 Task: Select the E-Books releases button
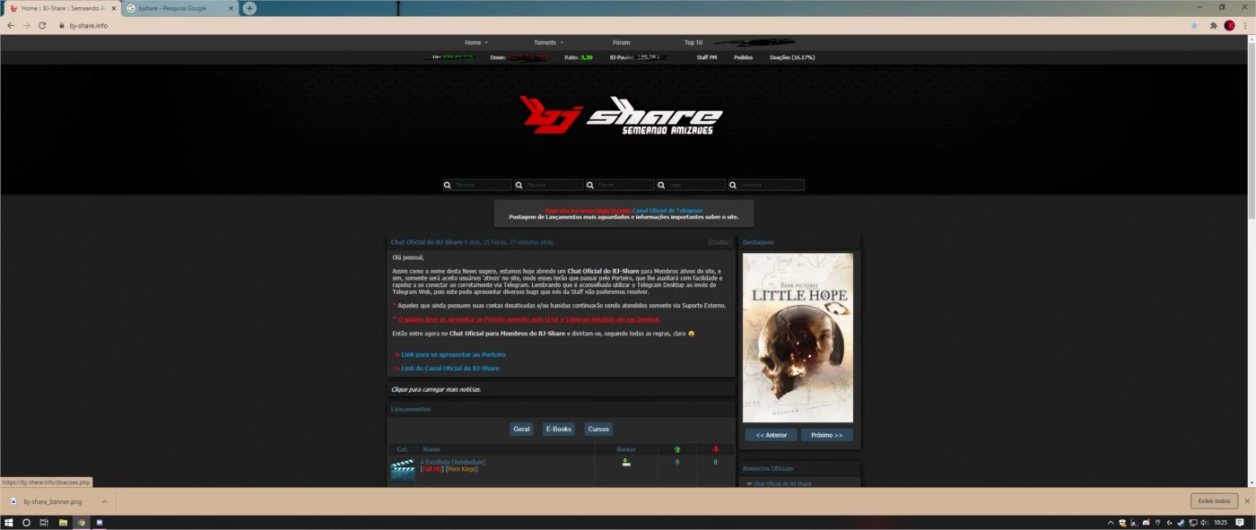pos(558,429)
